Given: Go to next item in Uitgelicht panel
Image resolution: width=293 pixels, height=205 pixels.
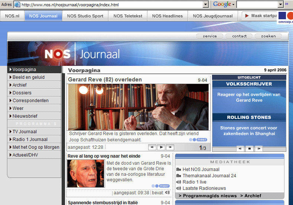Looking at the screenshot, I should pyautogui.click(x=259, y=149).
